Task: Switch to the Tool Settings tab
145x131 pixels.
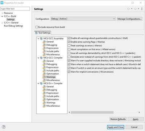Action: coord(43,33)
